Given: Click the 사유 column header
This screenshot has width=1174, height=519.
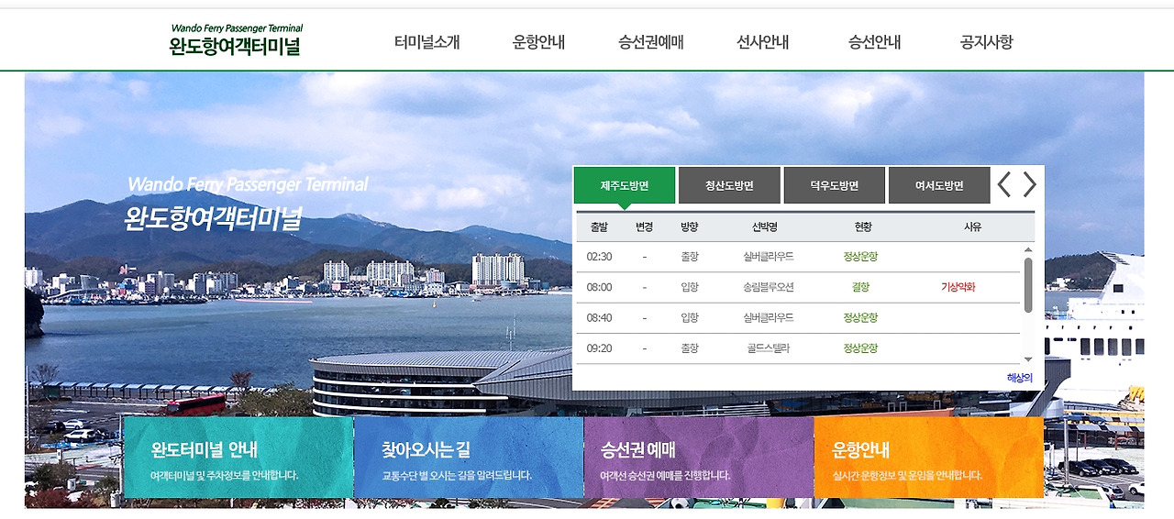Looking at the screenshot, I should coord(973,226).
